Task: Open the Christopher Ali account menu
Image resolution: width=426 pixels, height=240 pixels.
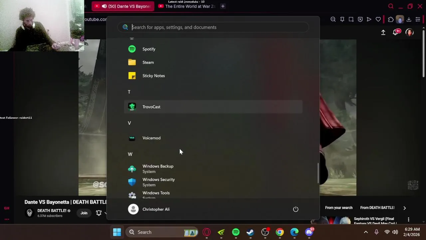Action: 149,209
